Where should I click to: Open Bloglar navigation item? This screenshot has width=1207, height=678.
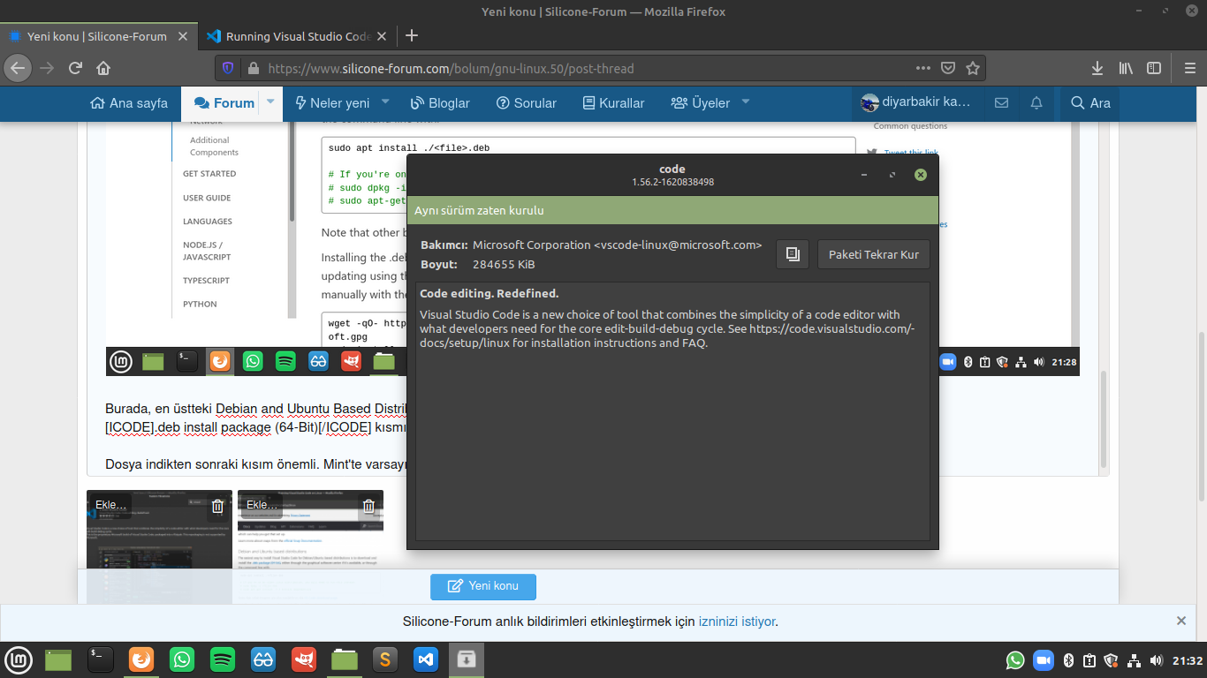pyautogui.click(x=440, y=103)
